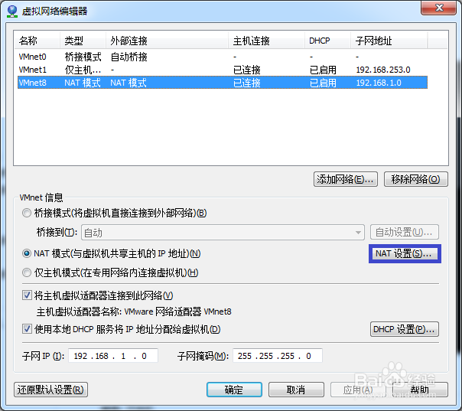Click 自动桥接 cell in VMnet0 row

click(x=129, y=57)
